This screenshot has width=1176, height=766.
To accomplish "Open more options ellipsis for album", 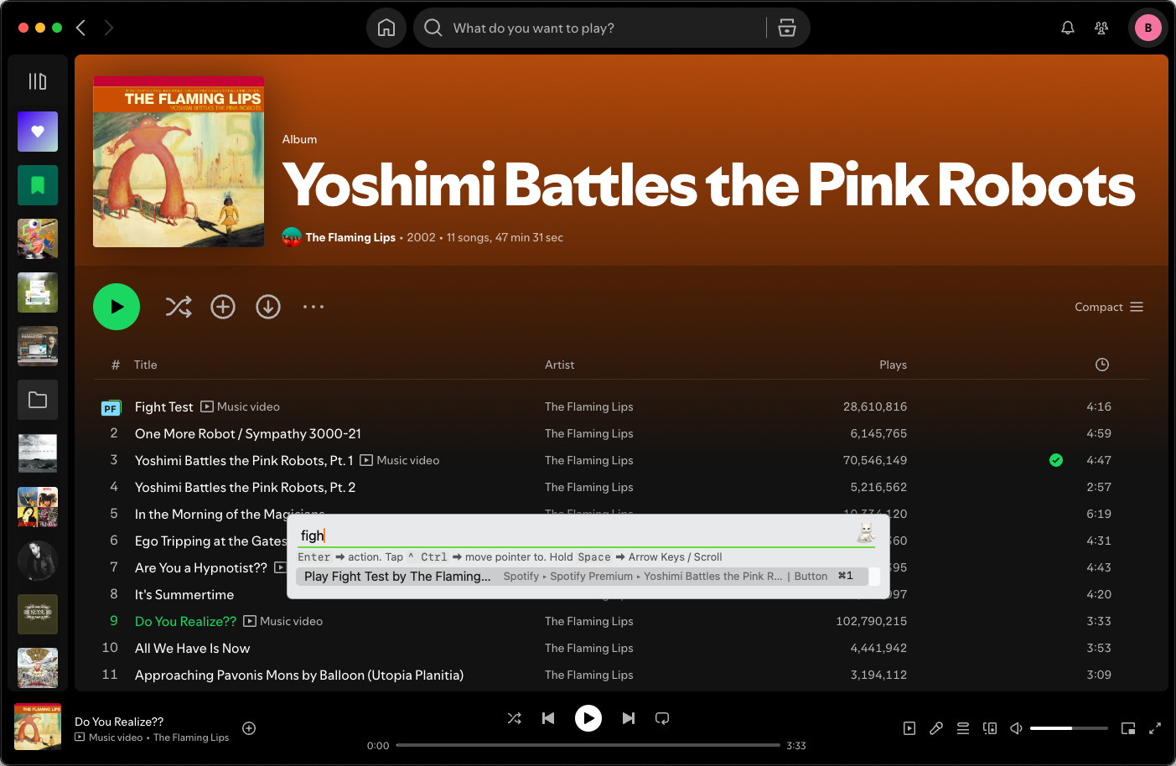I will tap(313, 307).
